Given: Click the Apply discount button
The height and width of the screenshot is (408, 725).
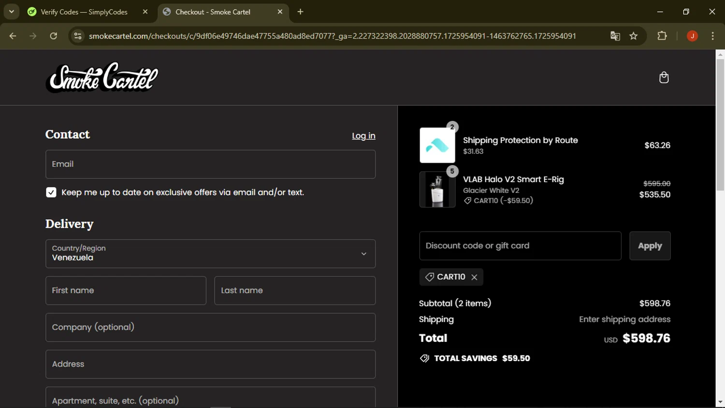Looking at the screenshot, I should (x=650, y=246).
